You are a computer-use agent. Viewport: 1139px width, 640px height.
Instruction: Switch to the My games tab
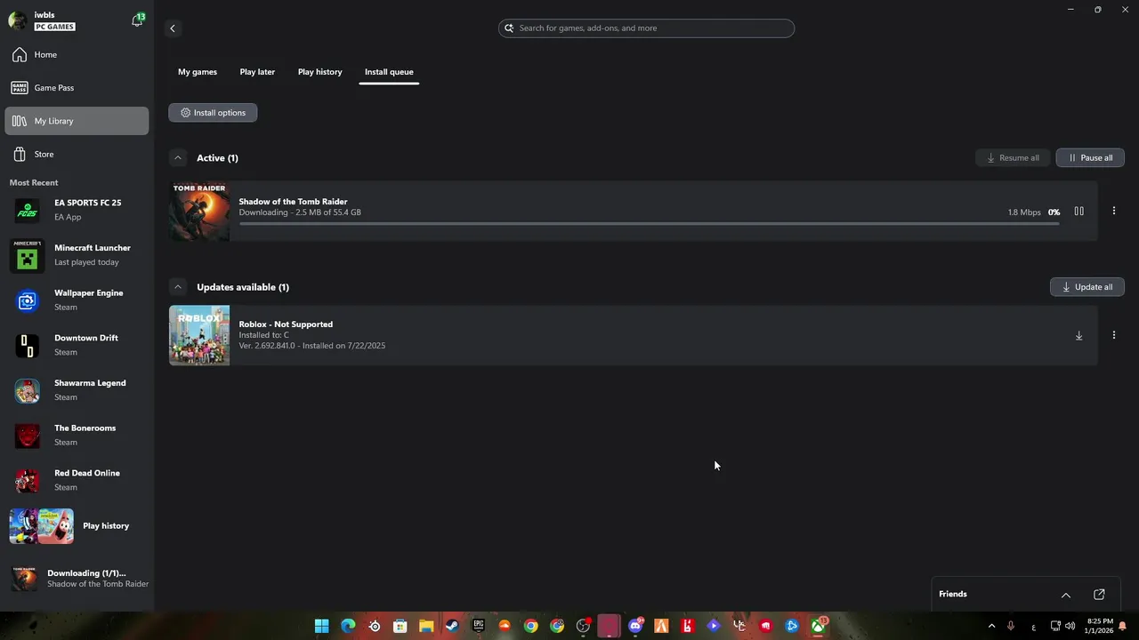[x=198, y=72]
